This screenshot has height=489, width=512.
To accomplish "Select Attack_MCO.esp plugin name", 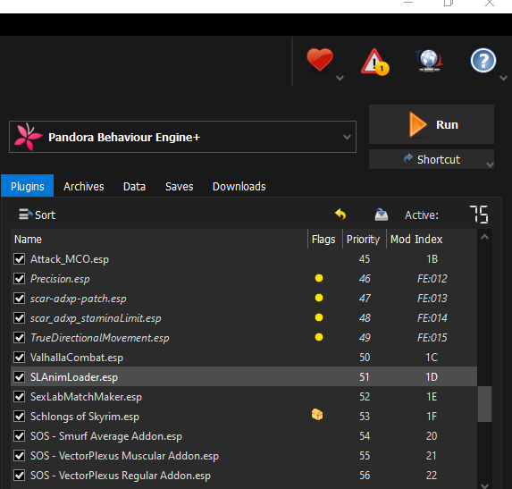I will (x=70, y=259).
